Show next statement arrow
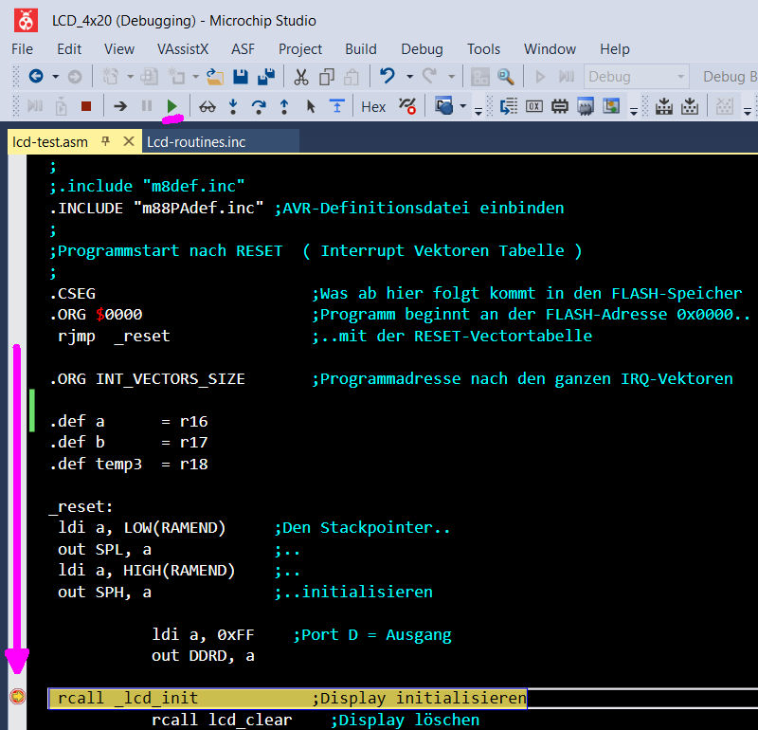This screenshot has height=730, width=758. click(120, 106)
